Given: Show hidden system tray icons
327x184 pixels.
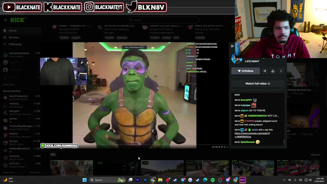Looking at the screenshot, I should coord(284,180).
